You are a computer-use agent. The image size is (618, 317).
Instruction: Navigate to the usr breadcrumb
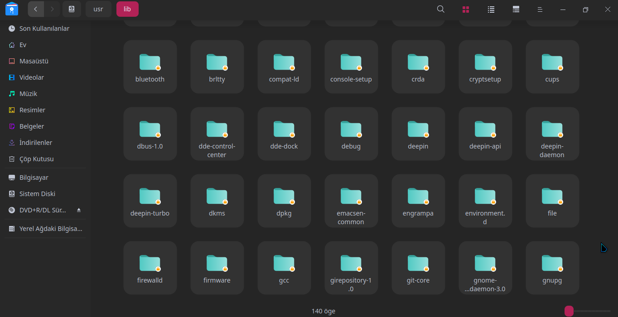pyautogui.click(x=98, y=9)
